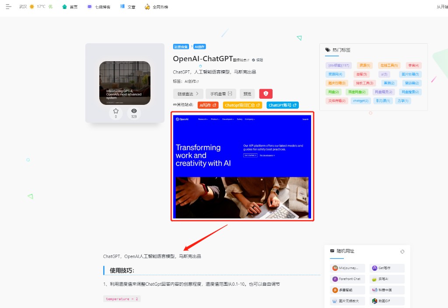Image resolution: width=448 pixels, height=308 pixels.
Task: Click the 随机网址 panel header icon
Action: [332, 251]
